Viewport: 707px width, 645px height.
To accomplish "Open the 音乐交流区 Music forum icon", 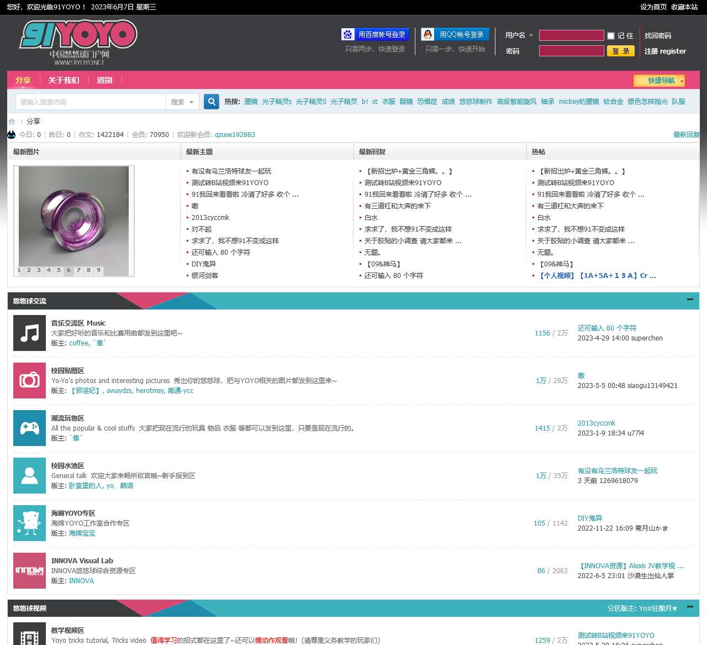I will coord(29,333).
